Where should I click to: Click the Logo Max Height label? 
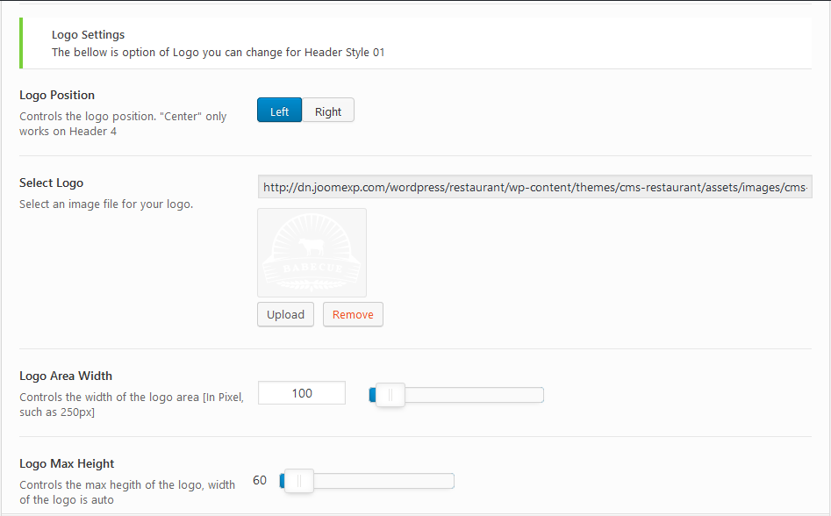pyautogui.click(x=67, y=463)
